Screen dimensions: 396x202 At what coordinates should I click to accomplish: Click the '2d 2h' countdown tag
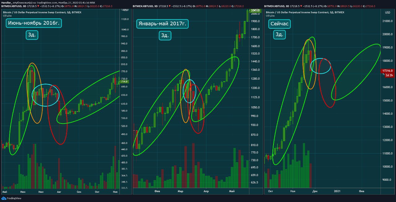click(x=389, y=75)
